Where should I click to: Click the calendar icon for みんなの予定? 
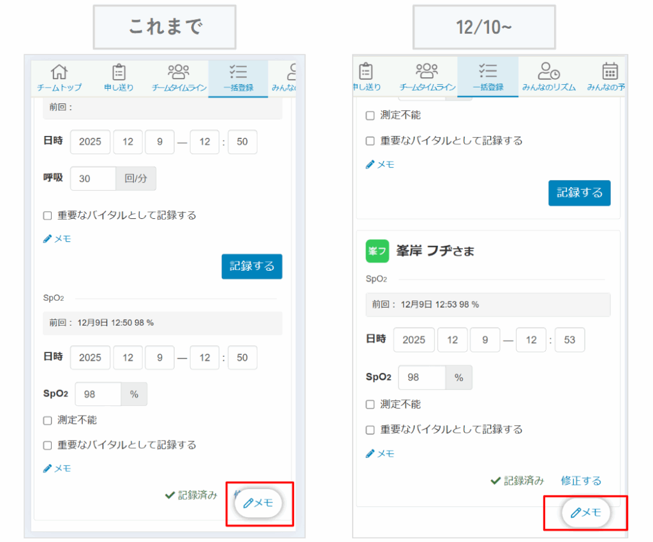(609, 71)
